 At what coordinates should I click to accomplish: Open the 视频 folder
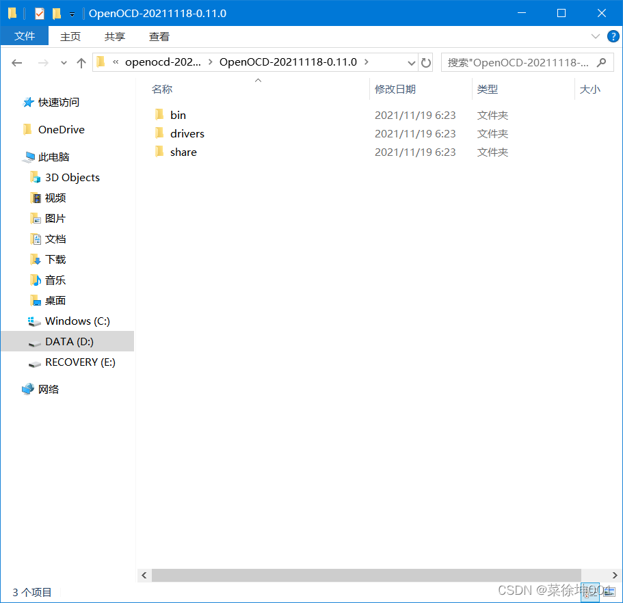(55, 198)
